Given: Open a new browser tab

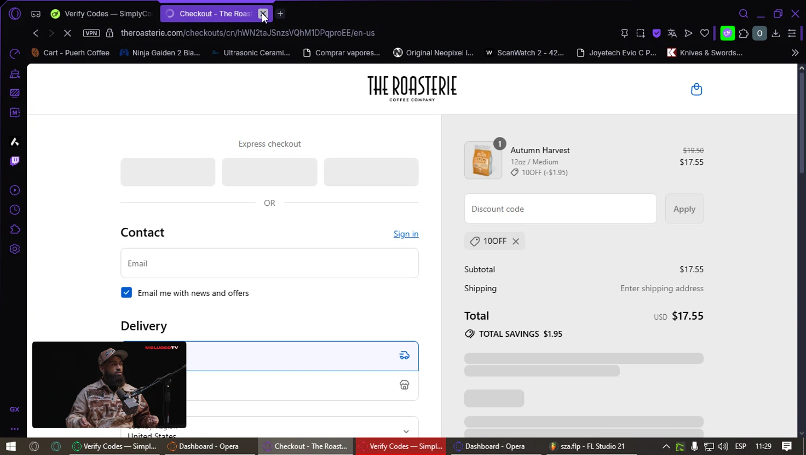Looking at the screenshot, I should click(280, 13).
